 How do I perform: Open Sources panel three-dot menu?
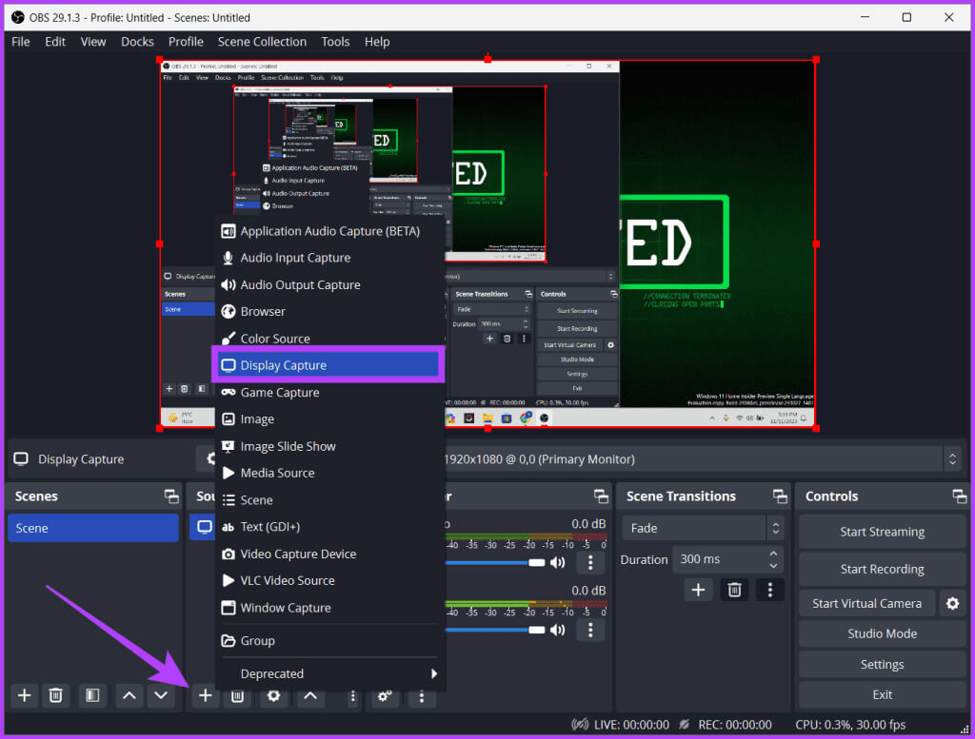tap(352, 697)
